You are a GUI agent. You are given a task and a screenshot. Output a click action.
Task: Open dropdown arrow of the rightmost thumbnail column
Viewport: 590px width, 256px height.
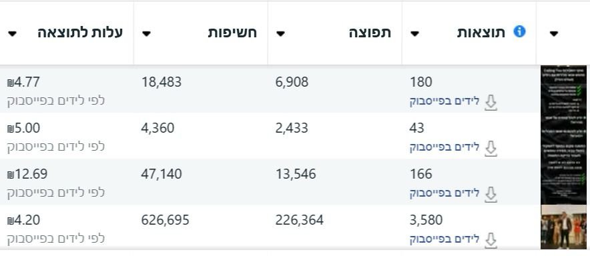553,34
